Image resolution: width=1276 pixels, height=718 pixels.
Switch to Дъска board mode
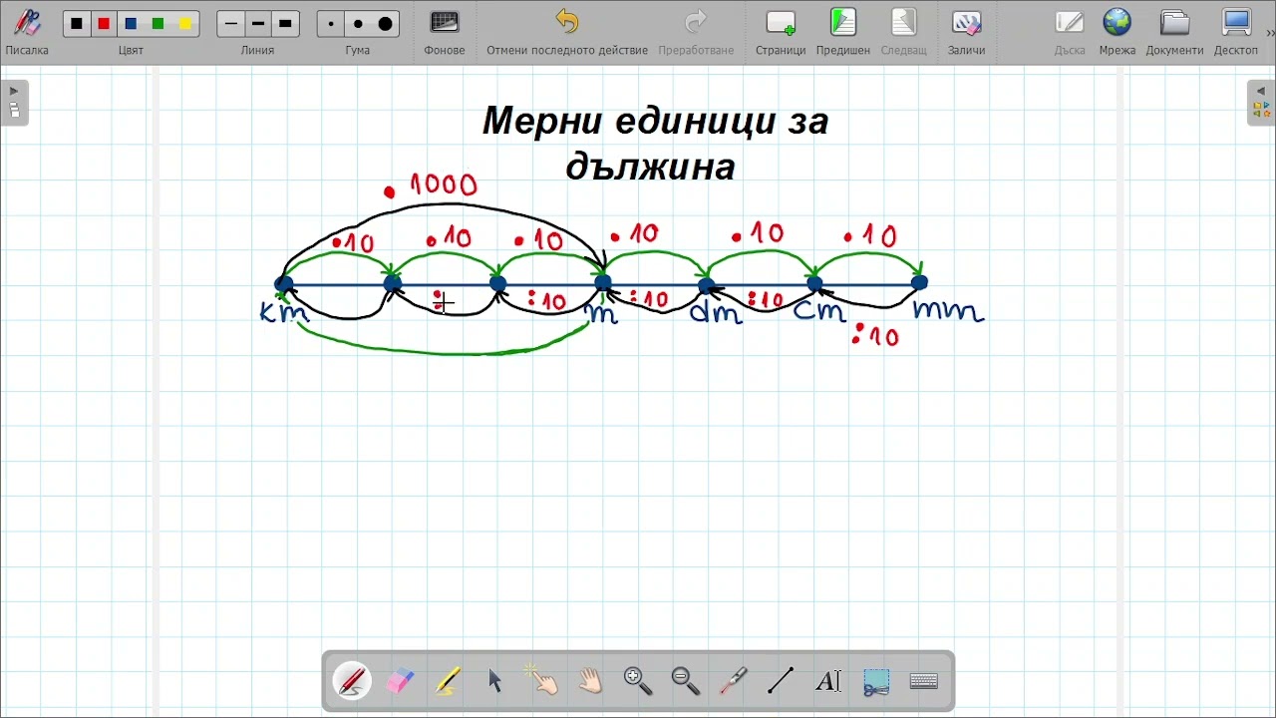(1070, 32)
